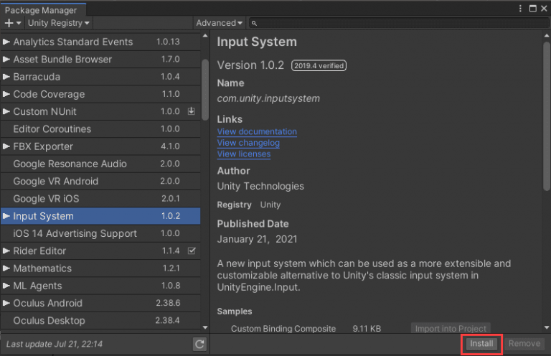Click package list scroll down arrow

205,327
